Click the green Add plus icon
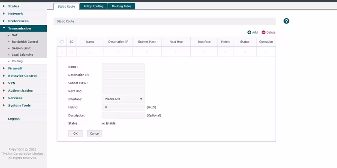 [249, 32]
